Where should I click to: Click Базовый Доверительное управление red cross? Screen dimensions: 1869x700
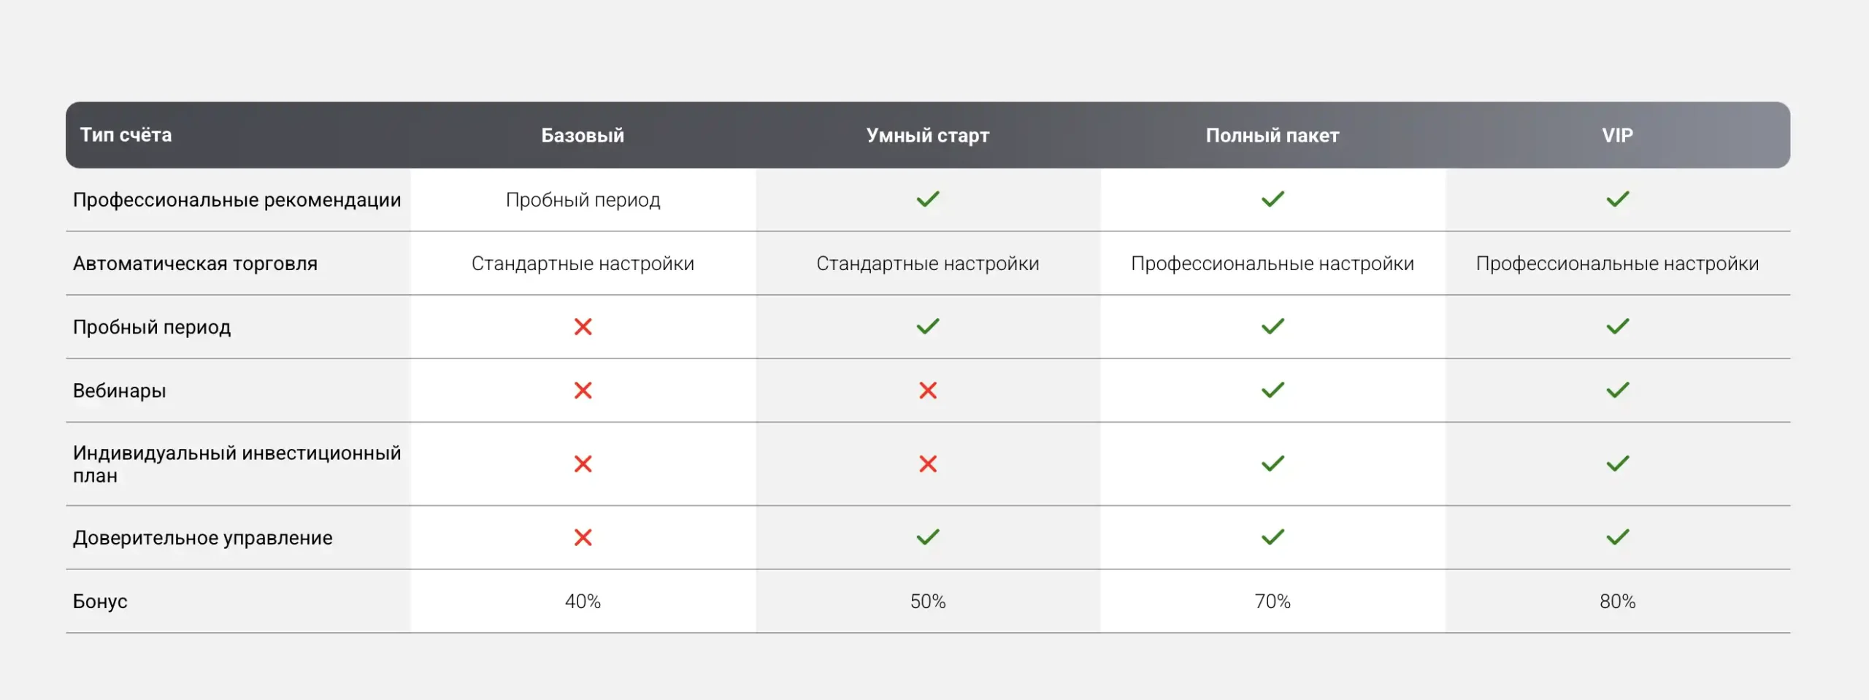click(x=583, y=537)
